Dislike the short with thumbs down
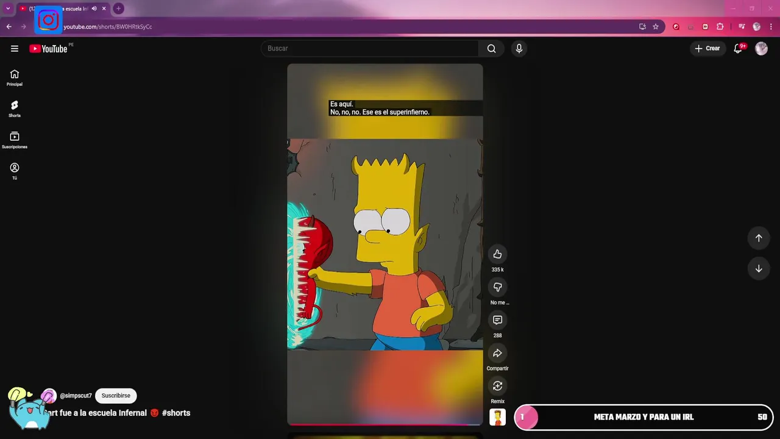This screenshot has width=780, height=439. [x=497, y=287]
